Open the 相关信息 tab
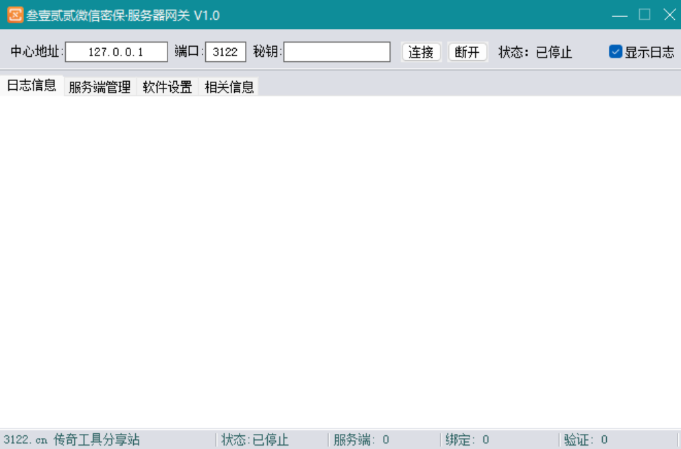The height and width of the screenshot is (449, 681). pyautogui.click(x=229, y=87)
